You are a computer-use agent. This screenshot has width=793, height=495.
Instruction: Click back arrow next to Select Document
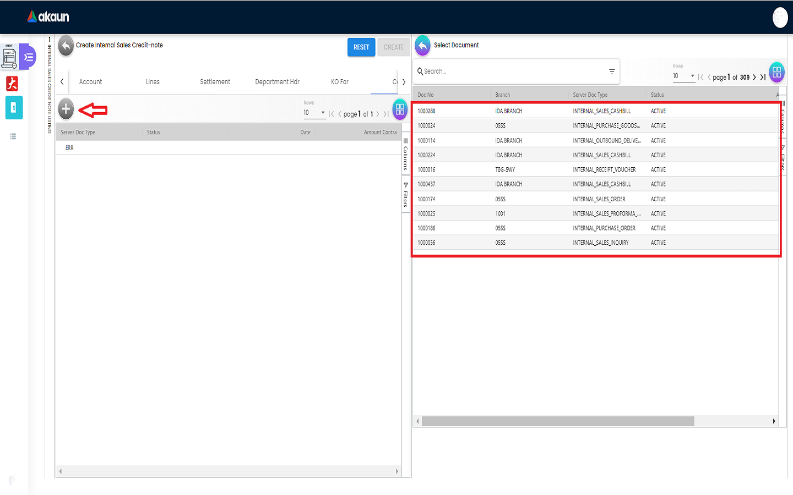point(422,46)
